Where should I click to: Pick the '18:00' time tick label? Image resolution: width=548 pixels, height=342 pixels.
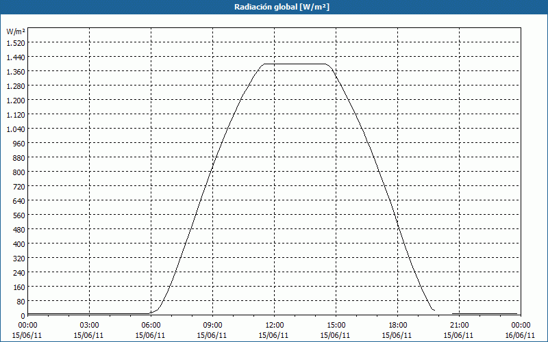click(397, 326)
